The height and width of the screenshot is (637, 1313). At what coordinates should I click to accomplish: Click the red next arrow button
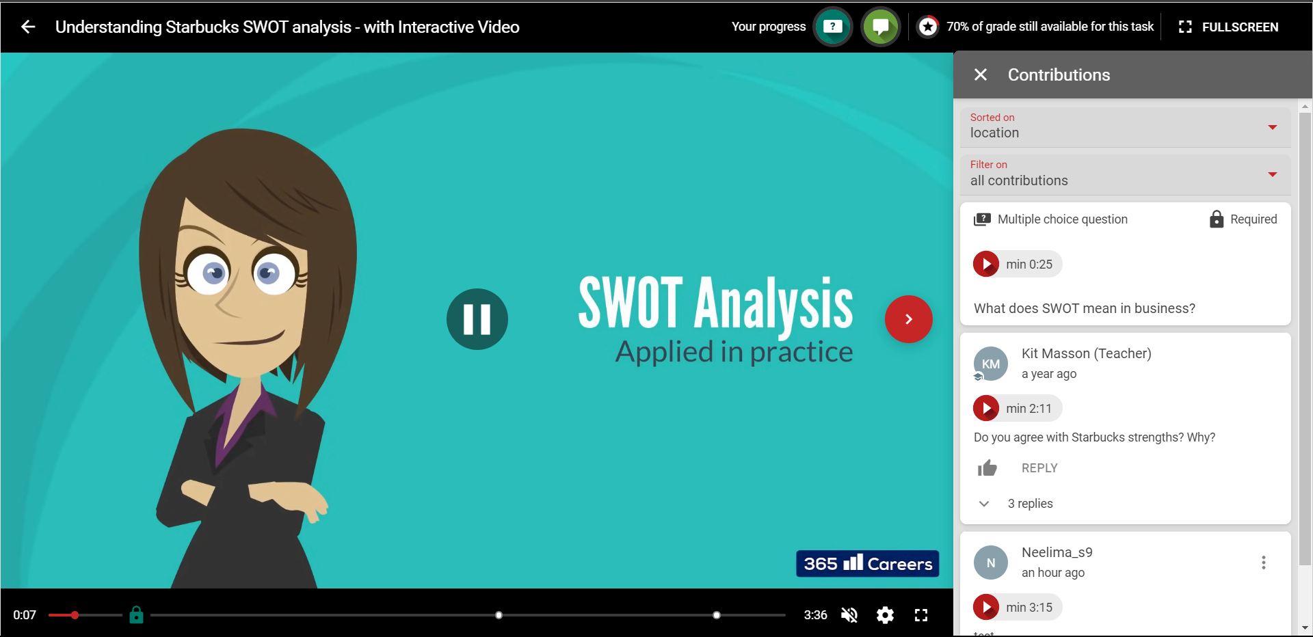pos(909,319)
